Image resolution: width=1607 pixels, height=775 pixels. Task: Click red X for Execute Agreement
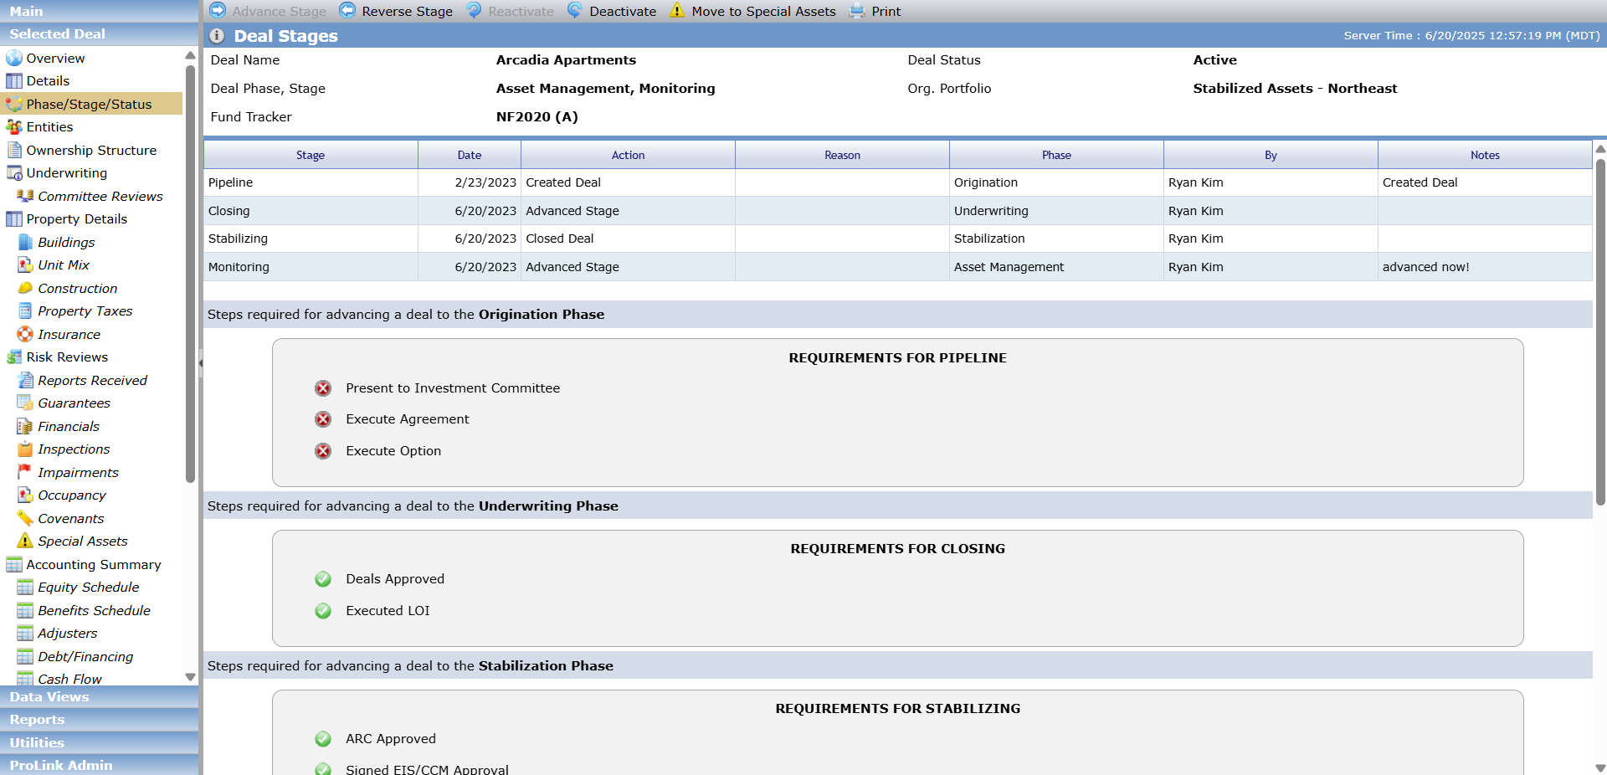tap(323, 419)
